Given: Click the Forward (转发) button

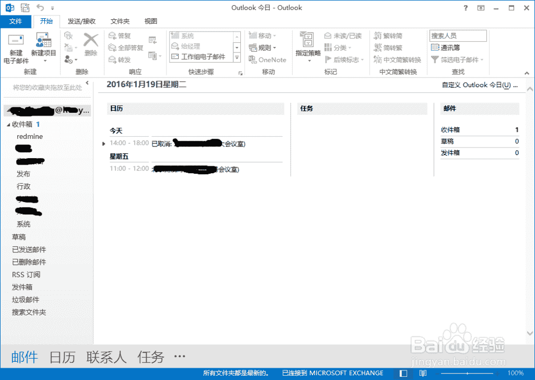Looking at the screenshot, I should point(120,60).
